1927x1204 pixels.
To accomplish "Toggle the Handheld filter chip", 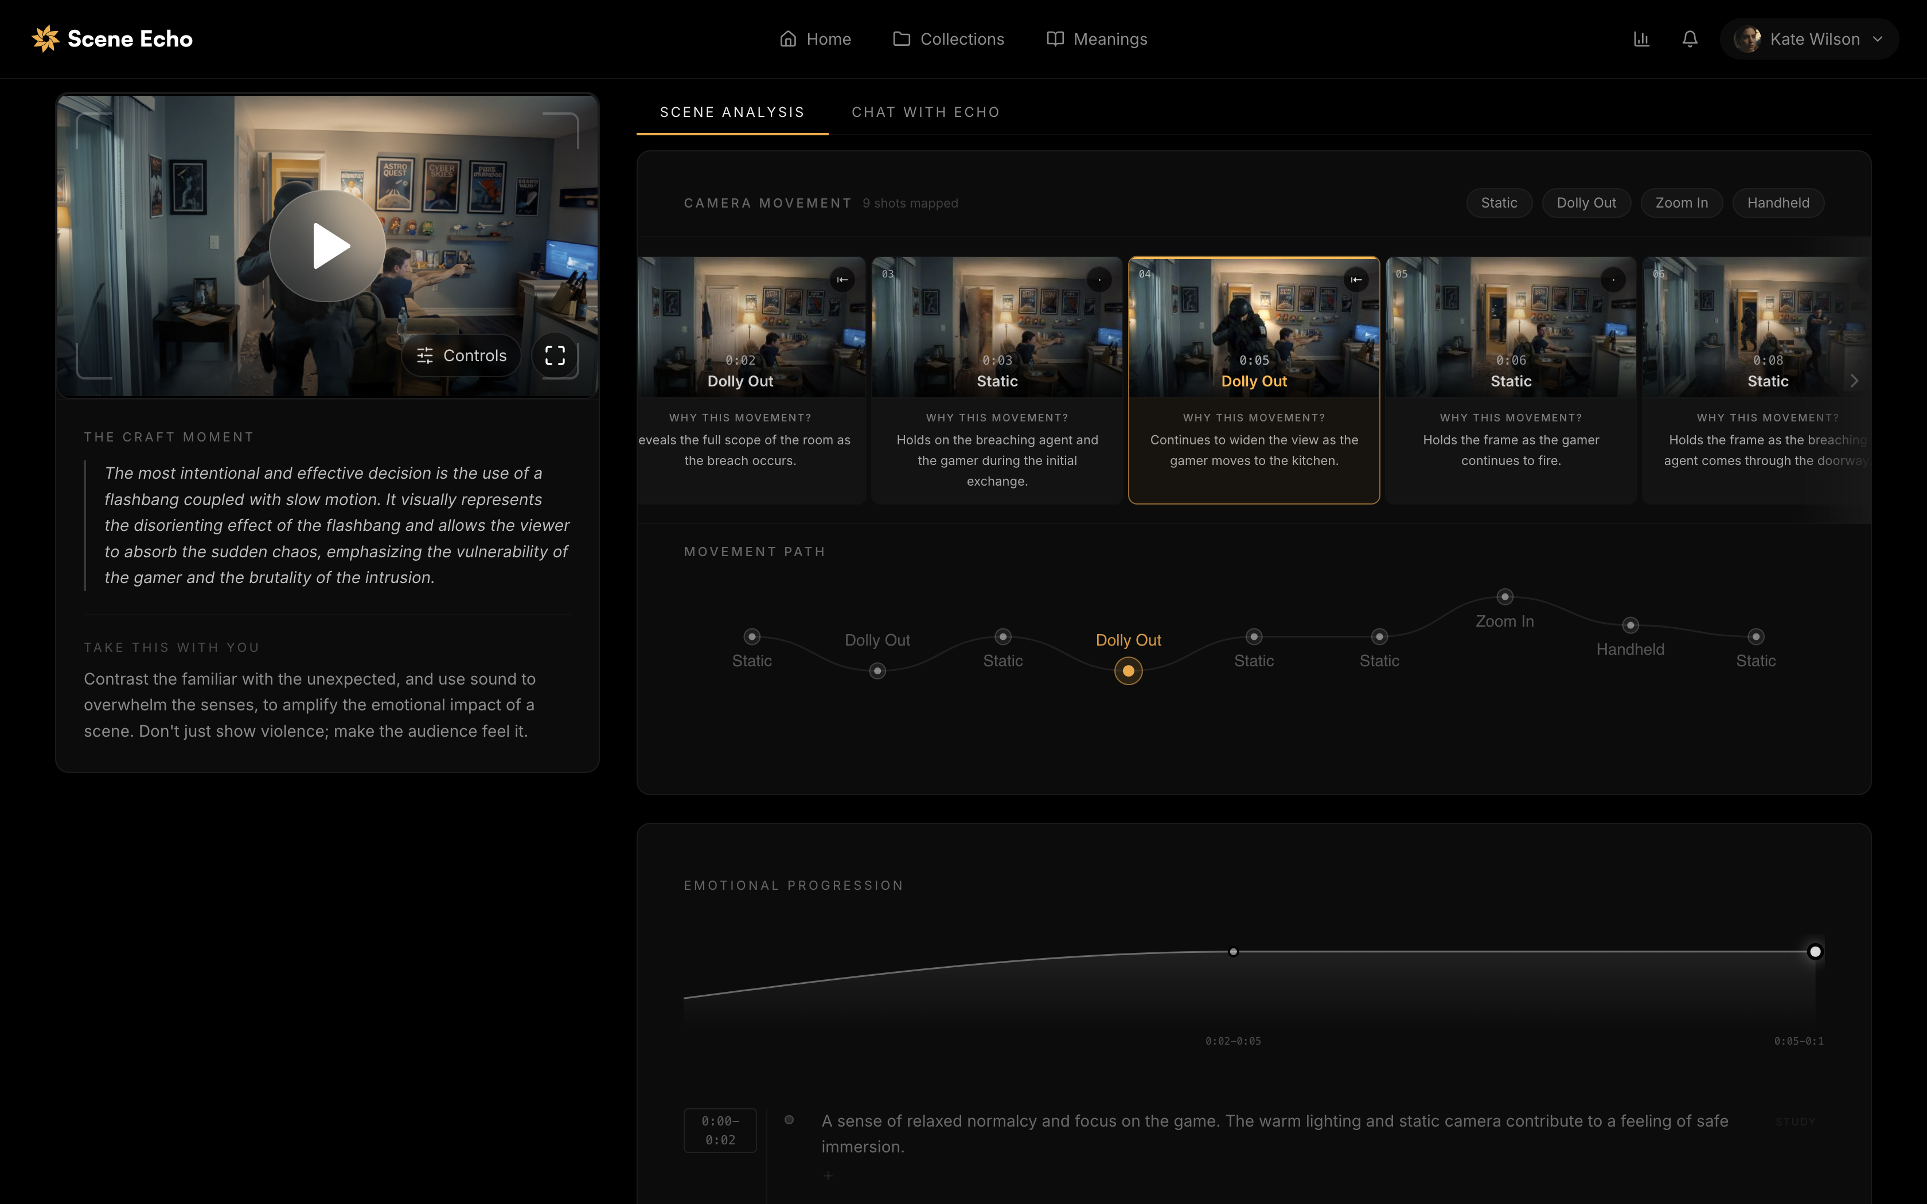I will click(1777, 203).
